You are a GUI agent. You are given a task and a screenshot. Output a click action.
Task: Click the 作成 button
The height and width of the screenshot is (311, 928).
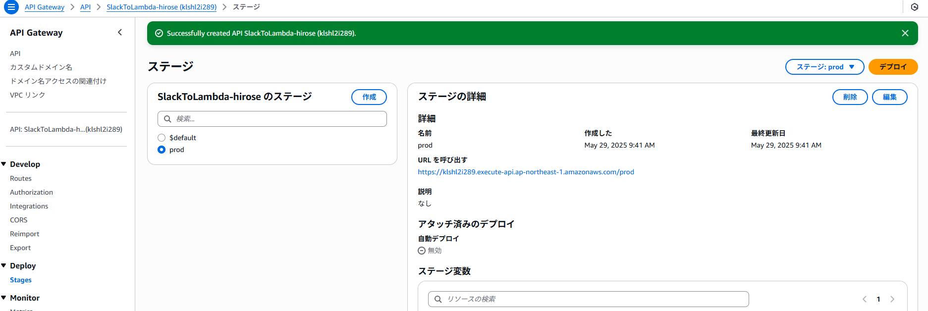tap(369, 97)
